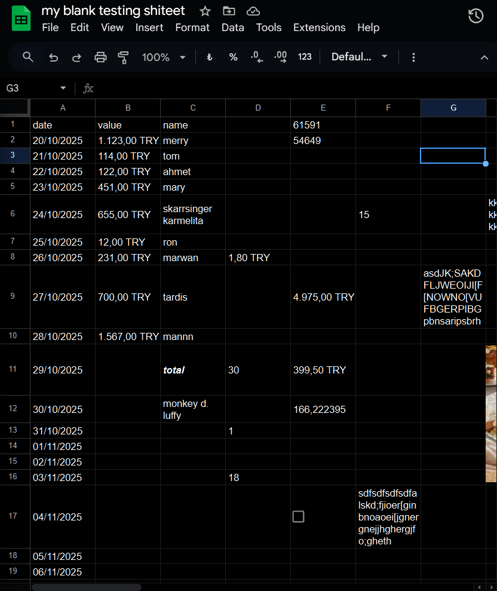This screenshot has height=591, width=497.
Task: Click cell with 1,80 TRY
Action: click(257, 258)
